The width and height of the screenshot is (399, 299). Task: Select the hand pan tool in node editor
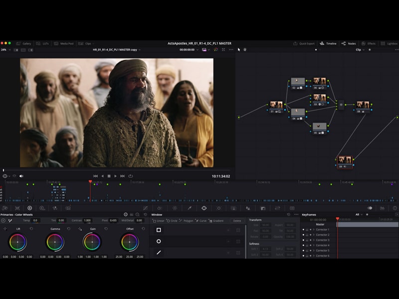coord(245,49)
